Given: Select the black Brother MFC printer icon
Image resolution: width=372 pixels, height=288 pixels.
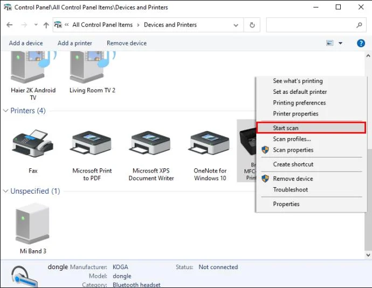Looking at the screenshot, I should pos(247,142).
